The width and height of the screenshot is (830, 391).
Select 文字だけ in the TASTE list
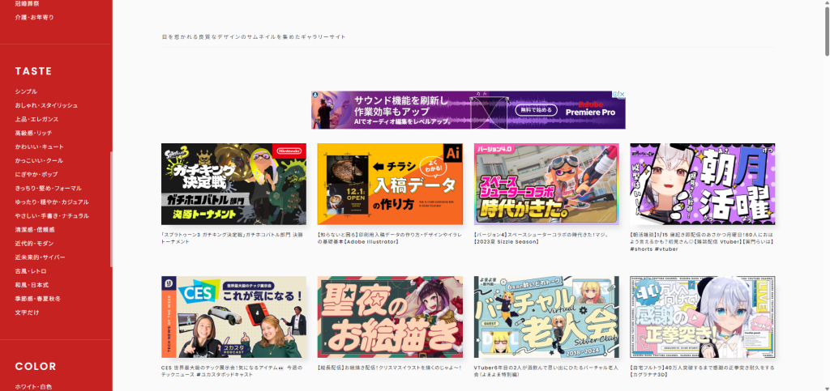click(26, 312)
